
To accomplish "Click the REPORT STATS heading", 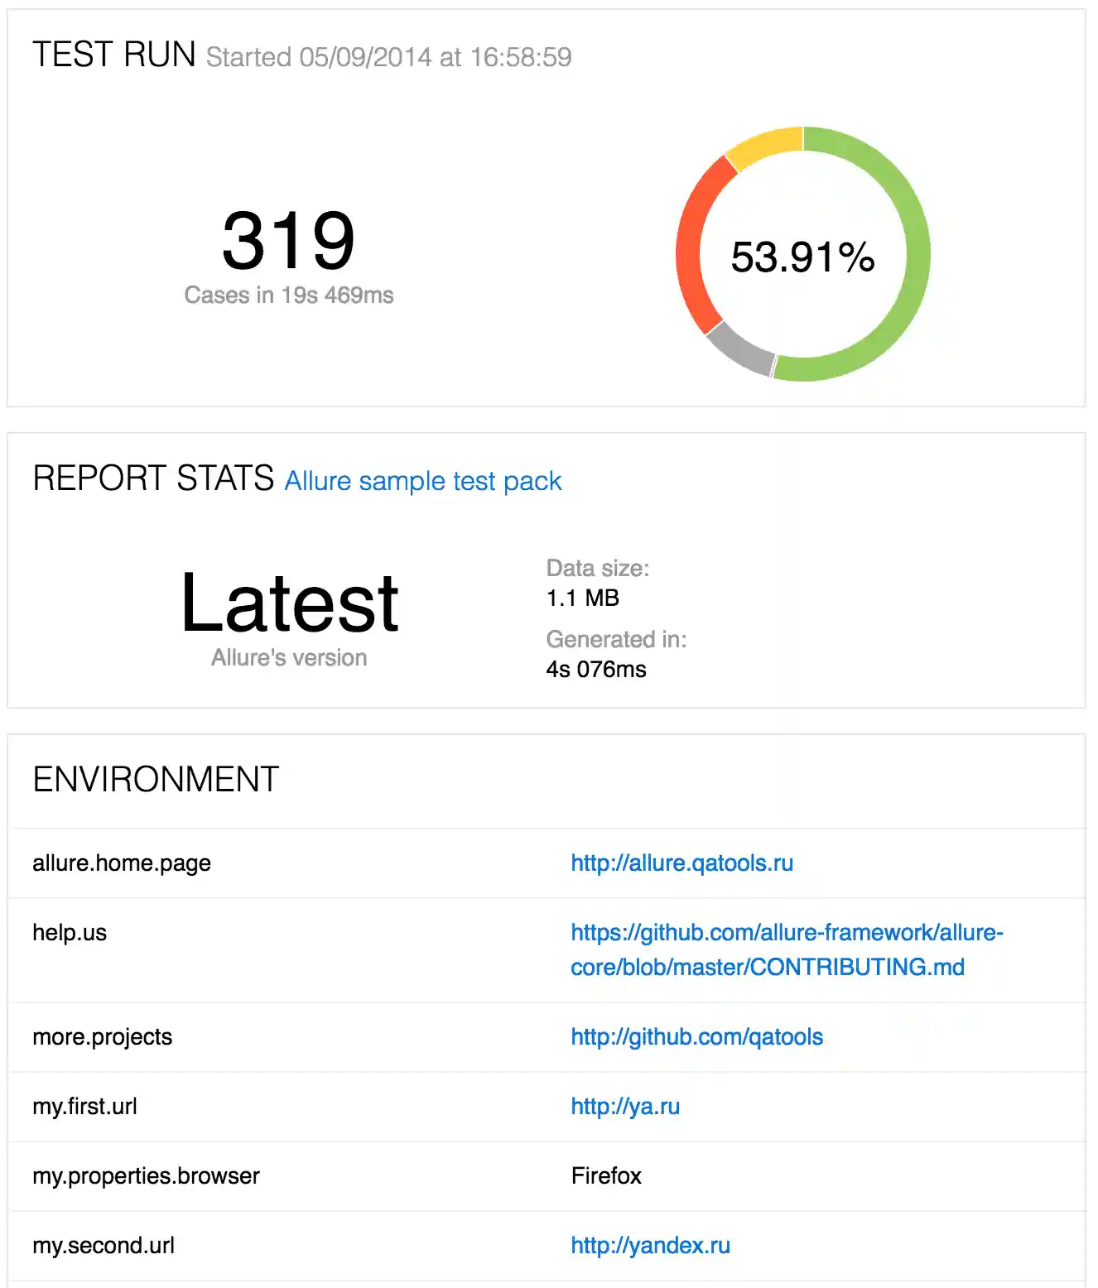I will (152, 478).
